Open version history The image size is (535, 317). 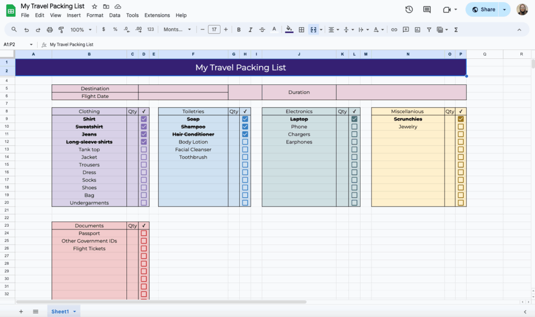point(409,9)
